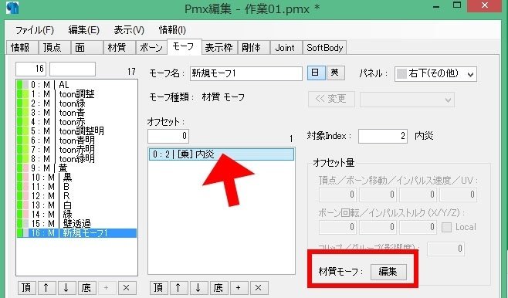Click the 材質モーフ 編集 button
This screenshot has height=298, width=508.
tap(388, 272)
